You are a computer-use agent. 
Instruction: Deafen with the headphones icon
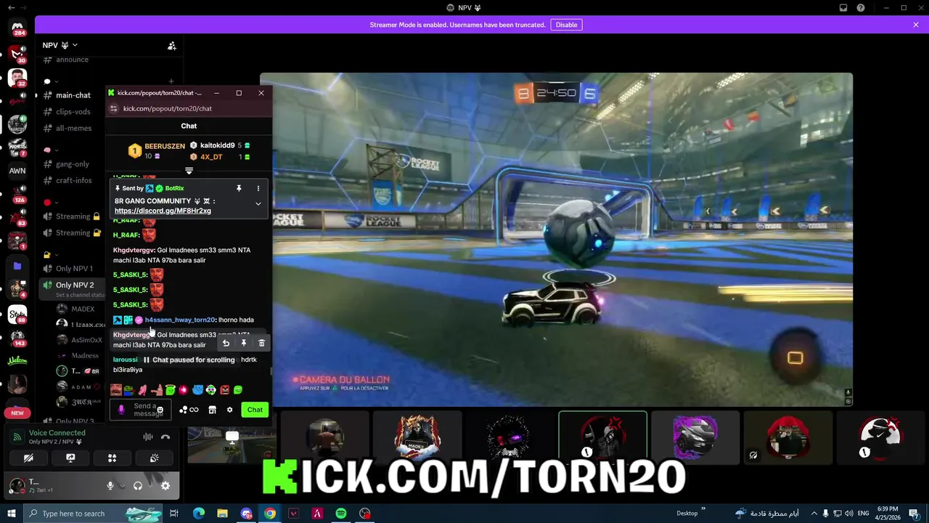pyautogui.click(x=138, y=486)
